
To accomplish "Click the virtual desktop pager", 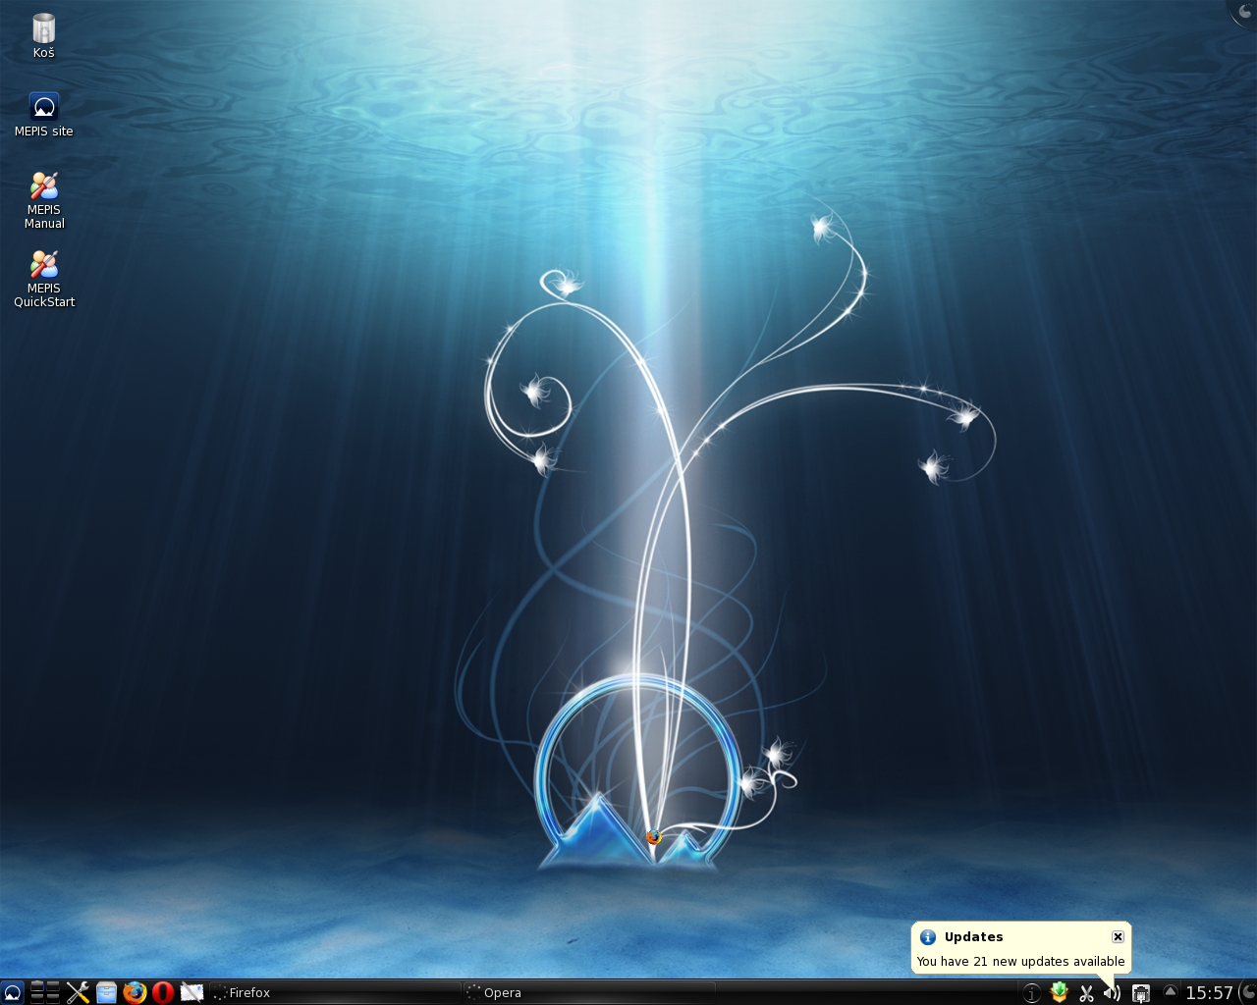I will click(45, 992).
